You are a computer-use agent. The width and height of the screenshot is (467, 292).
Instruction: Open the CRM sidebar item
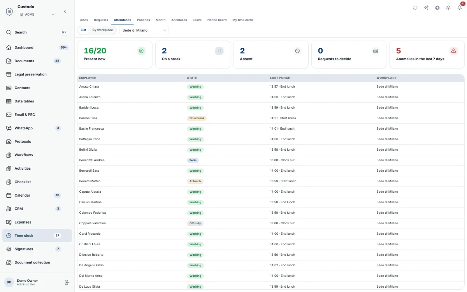37,209
